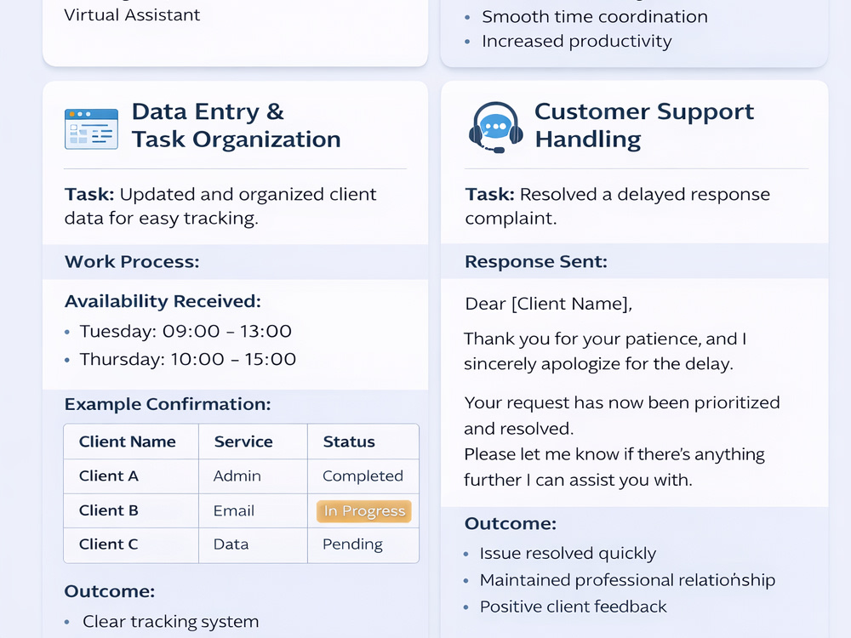
Task: Click the 'Issue resolved quickly' bullet
Action: 568,554
